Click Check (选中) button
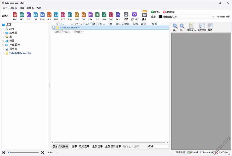This screenshot has height=156, width=232. 74,146
